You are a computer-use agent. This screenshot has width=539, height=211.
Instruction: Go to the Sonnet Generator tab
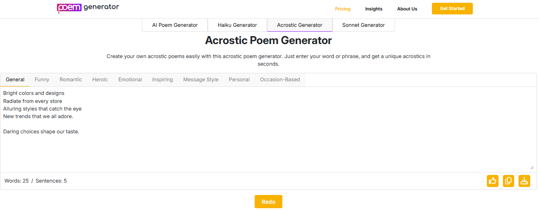(363, 25)
